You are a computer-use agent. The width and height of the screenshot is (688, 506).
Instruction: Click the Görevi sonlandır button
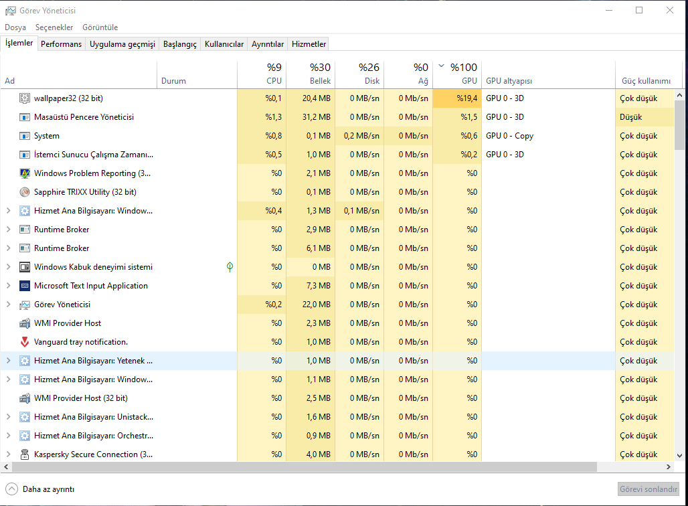(648, 489)
